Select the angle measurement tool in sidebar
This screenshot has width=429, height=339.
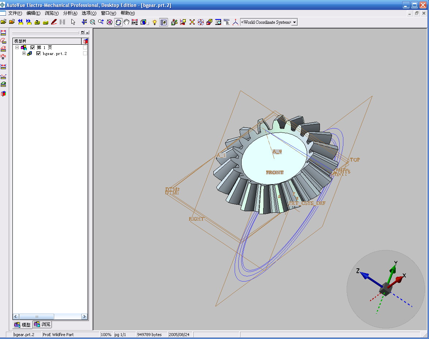click(3, 49)
